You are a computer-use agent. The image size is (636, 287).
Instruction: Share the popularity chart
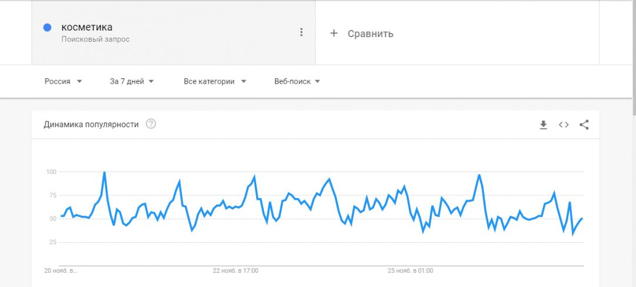click(x=584, y=124)
